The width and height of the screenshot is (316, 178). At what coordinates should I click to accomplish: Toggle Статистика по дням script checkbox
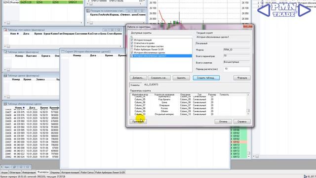pos(132,43)
